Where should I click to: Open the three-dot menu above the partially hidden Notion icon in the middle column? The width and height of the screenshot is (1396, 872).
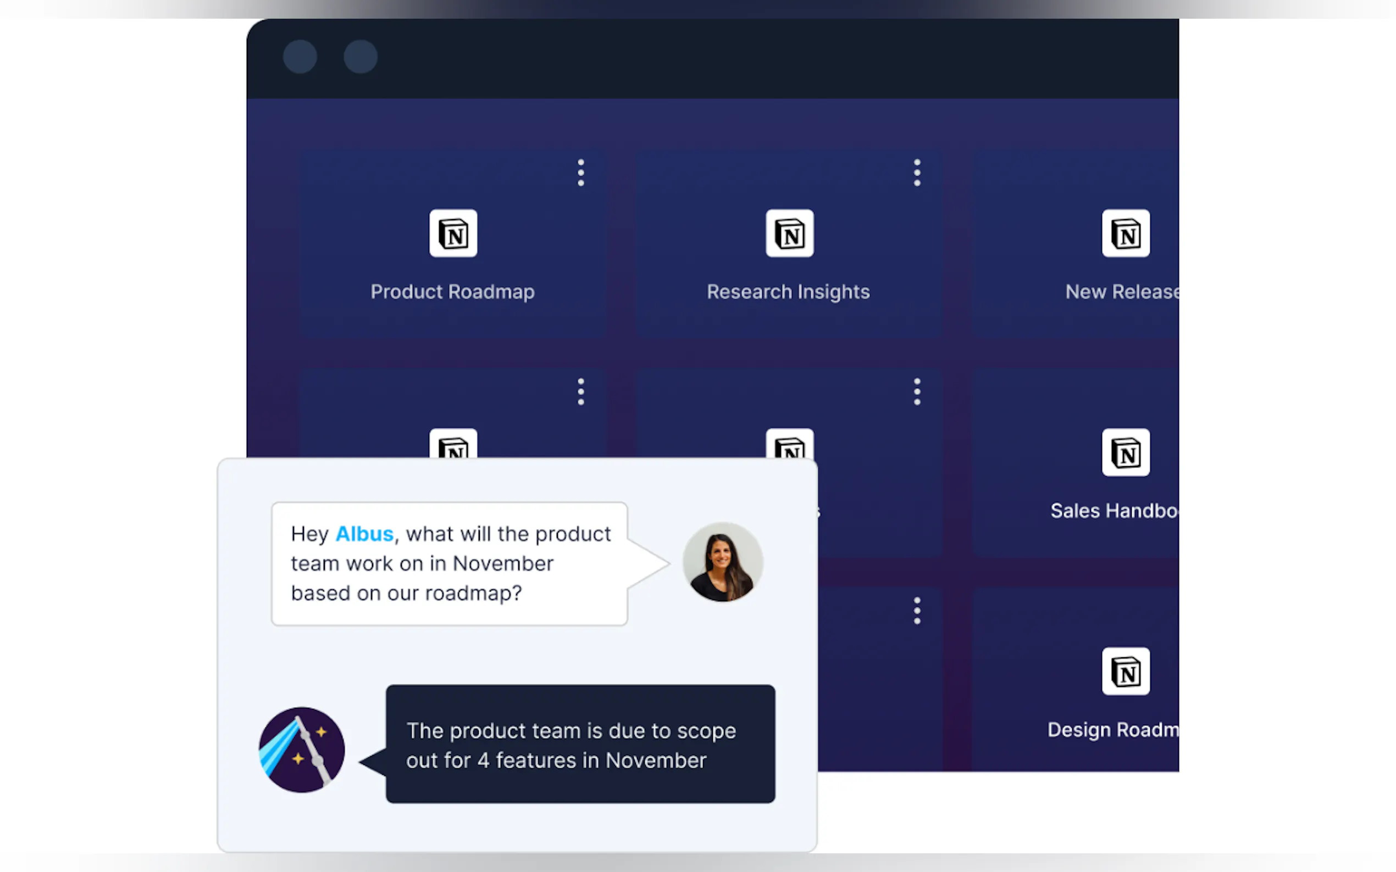click(916, 392)
